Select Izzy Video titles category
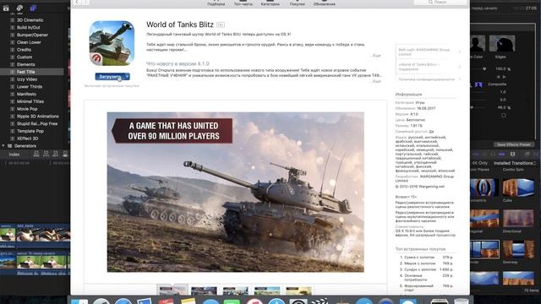This screenshot has width=541, height=304. click(26, 79)
